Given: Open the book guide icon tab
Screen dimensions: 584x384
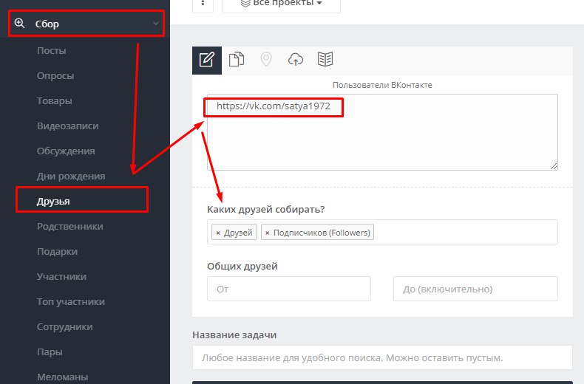Looking at the screenshot, I should [325, 60].
